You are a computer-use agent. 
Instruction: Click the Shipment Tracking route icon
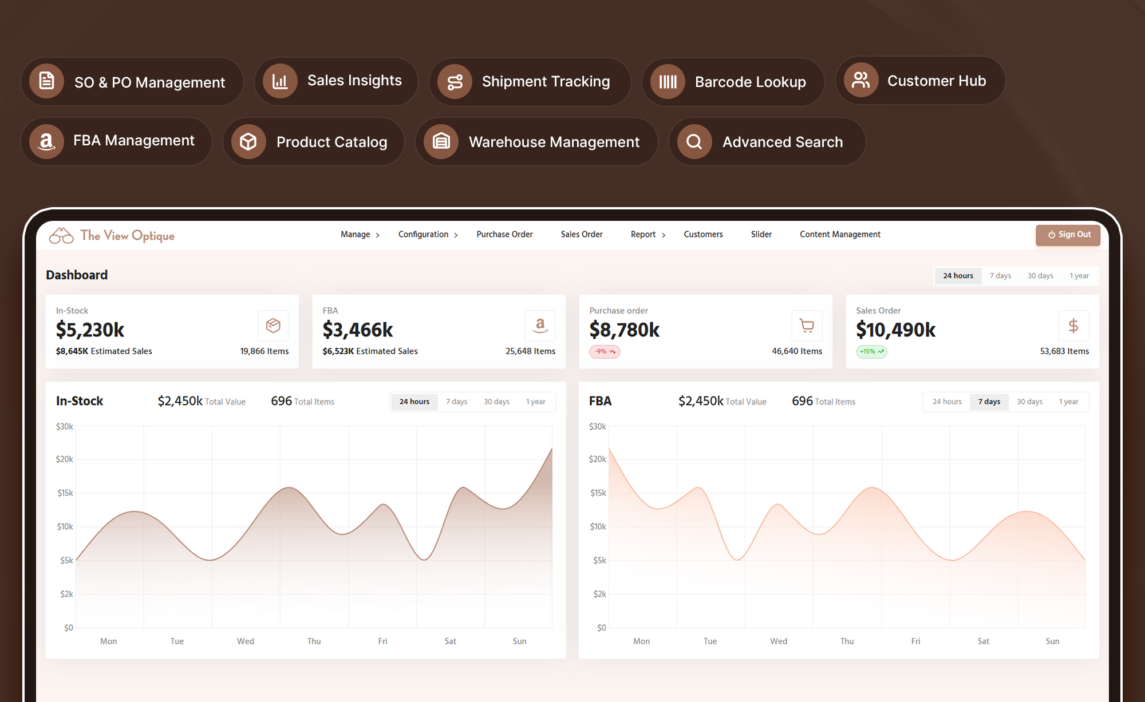455,82
